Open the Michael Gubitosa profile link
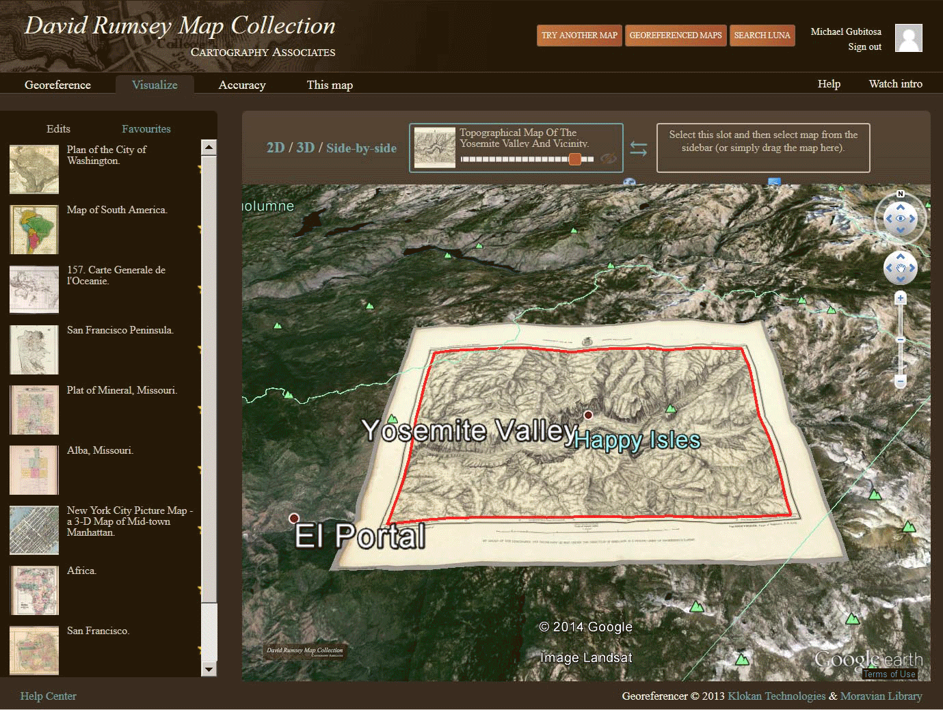The height and width of the screenshot is (710, 943). pos(846,31)
